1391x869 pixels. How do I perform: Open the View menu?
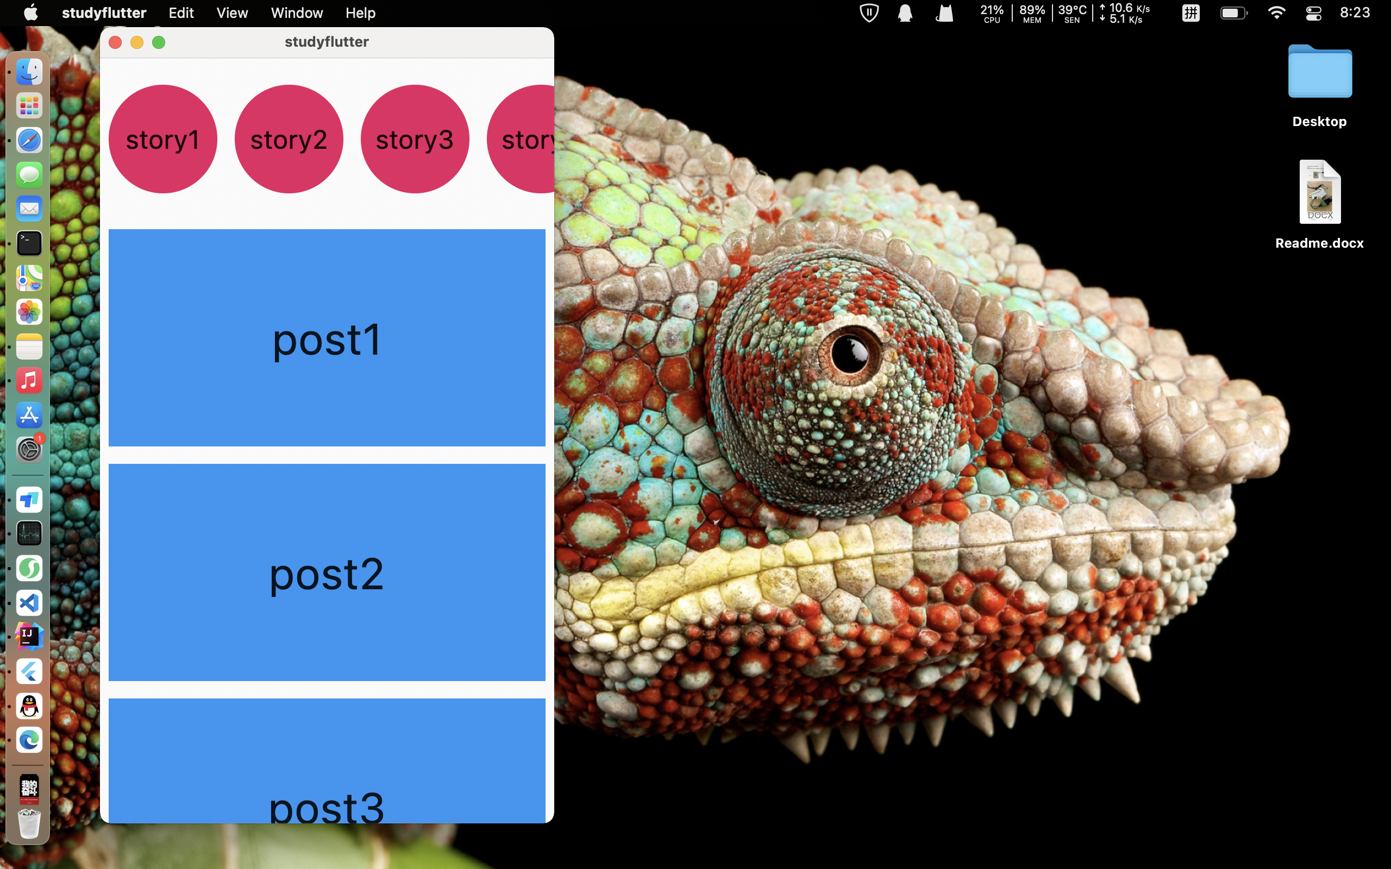(x=231, y=12)
